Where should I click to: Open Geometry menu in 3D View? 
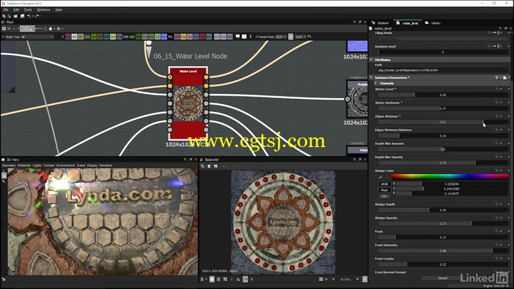click(x=8, y=166)
